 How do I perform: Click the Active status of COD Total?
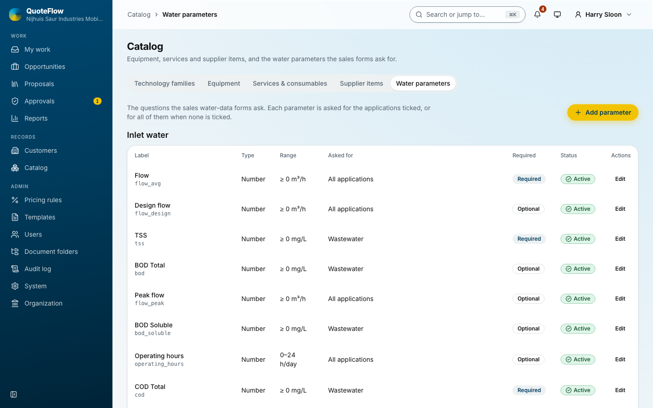(578, 390)
